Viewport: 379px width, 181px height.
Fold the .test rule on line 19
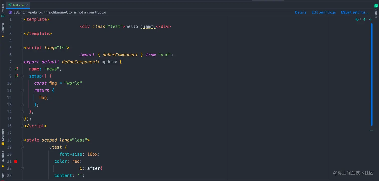(22, 147)
